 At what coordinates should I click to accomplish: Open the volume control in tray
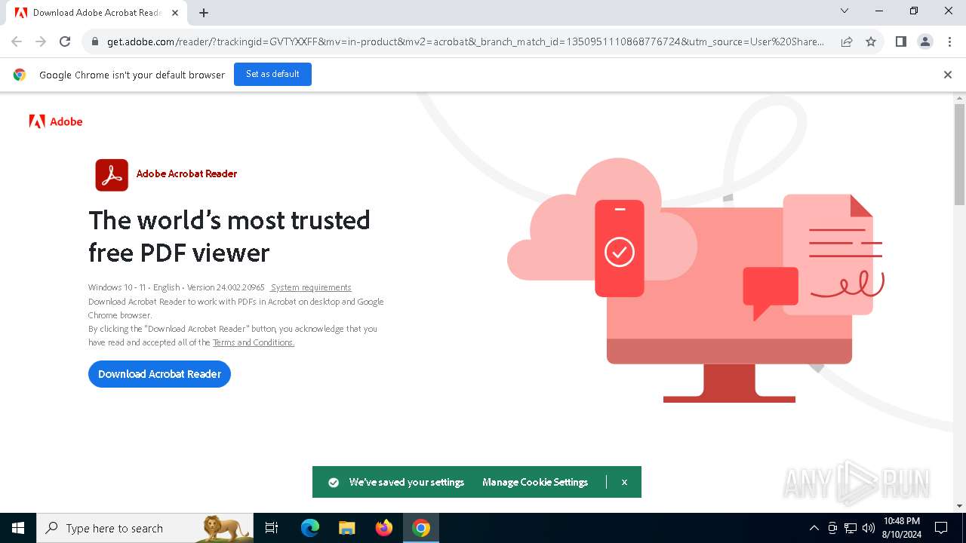[x=869, y=528]
